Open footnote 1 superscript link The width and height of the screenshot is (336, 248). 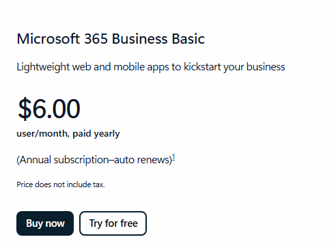(x=173, y=157)
